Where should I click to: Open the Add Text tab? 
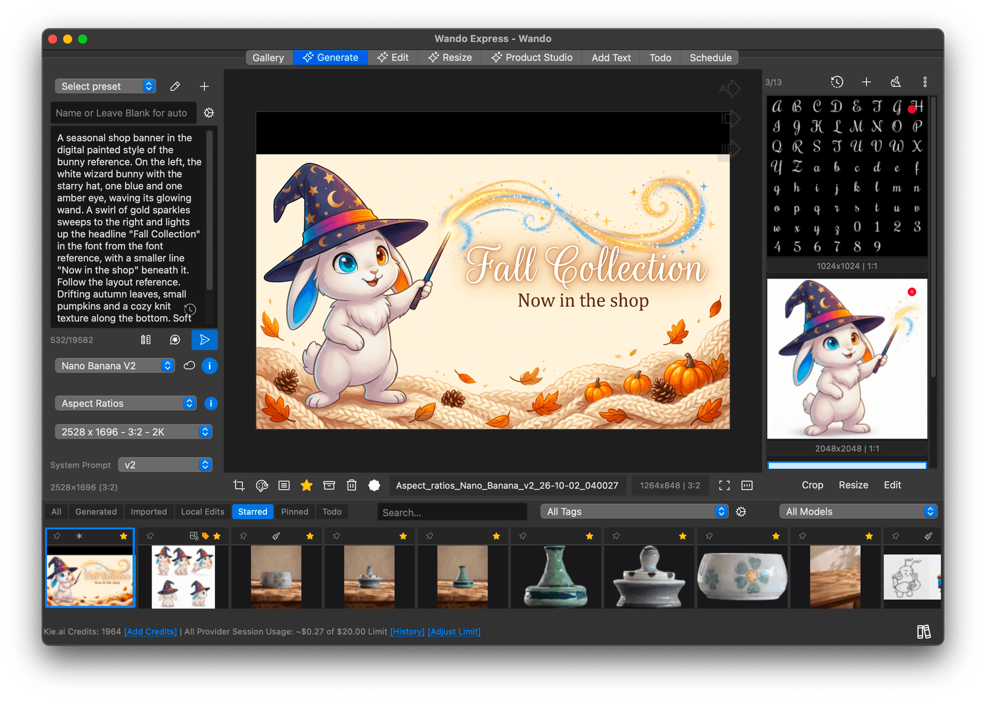point(611,57)
